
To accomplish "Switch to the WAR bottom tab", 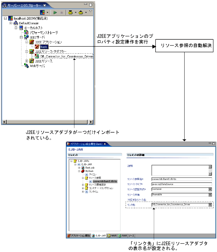I will coord(112,235).
